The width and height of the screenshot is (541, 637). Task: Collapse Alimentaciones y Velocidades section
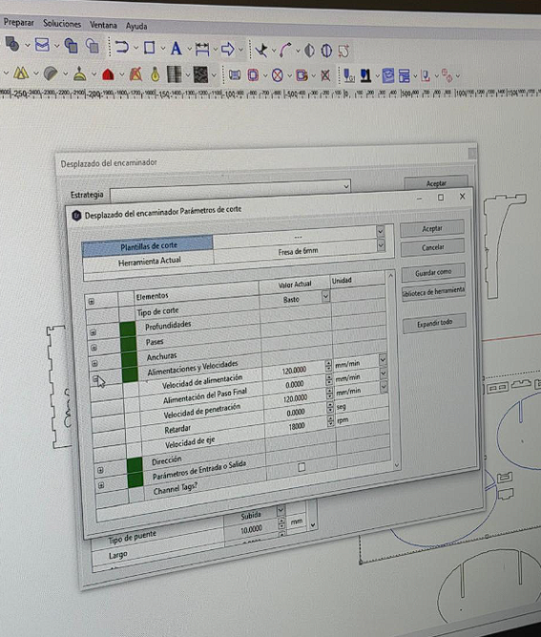pos(95,378)
